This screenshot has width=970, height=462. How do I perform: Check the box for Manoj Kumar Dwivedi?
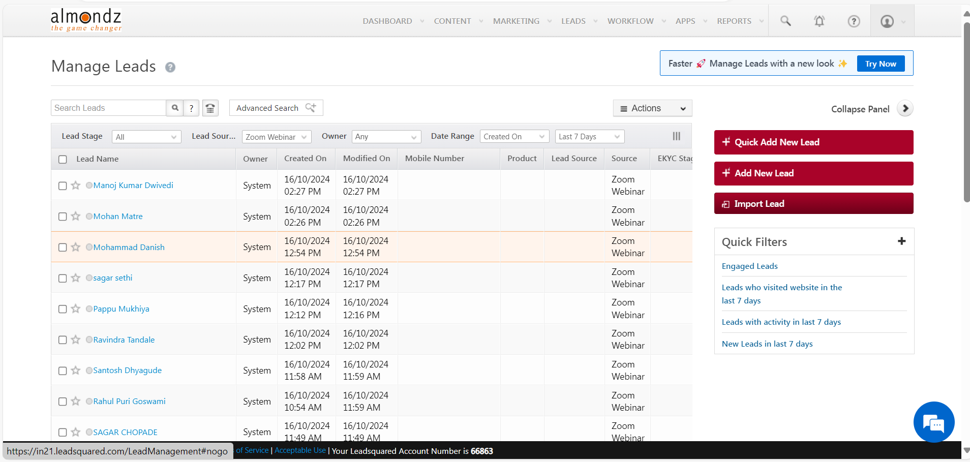[x=63, y=186]
